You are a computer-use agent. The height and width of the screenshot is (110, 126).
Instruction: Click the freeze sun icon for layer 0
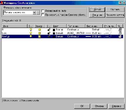39,30
